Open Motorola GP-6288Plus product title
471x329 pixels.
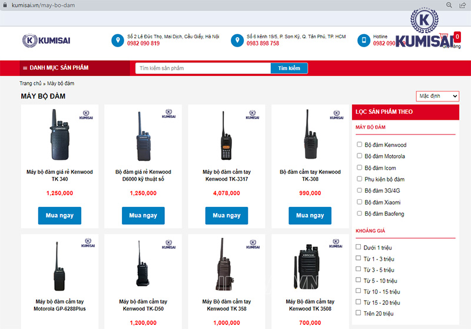(x=59, y=305)
